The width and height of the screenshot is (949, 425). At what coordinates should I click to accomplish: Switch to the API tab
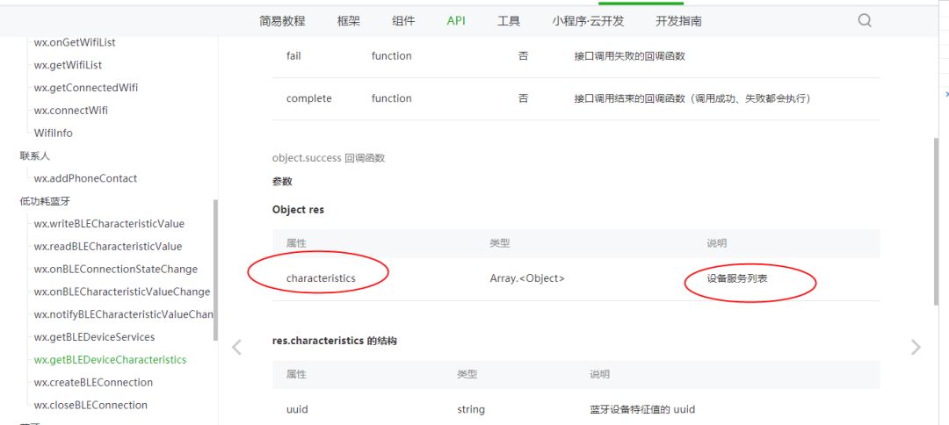[x=456, y=21]
